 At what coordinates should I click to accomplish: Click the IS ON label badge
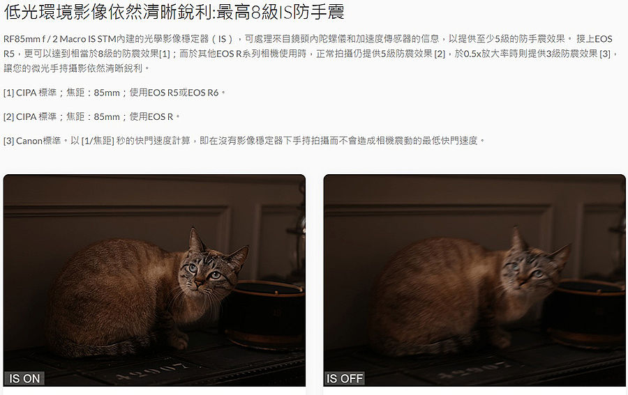pos(24,378)
